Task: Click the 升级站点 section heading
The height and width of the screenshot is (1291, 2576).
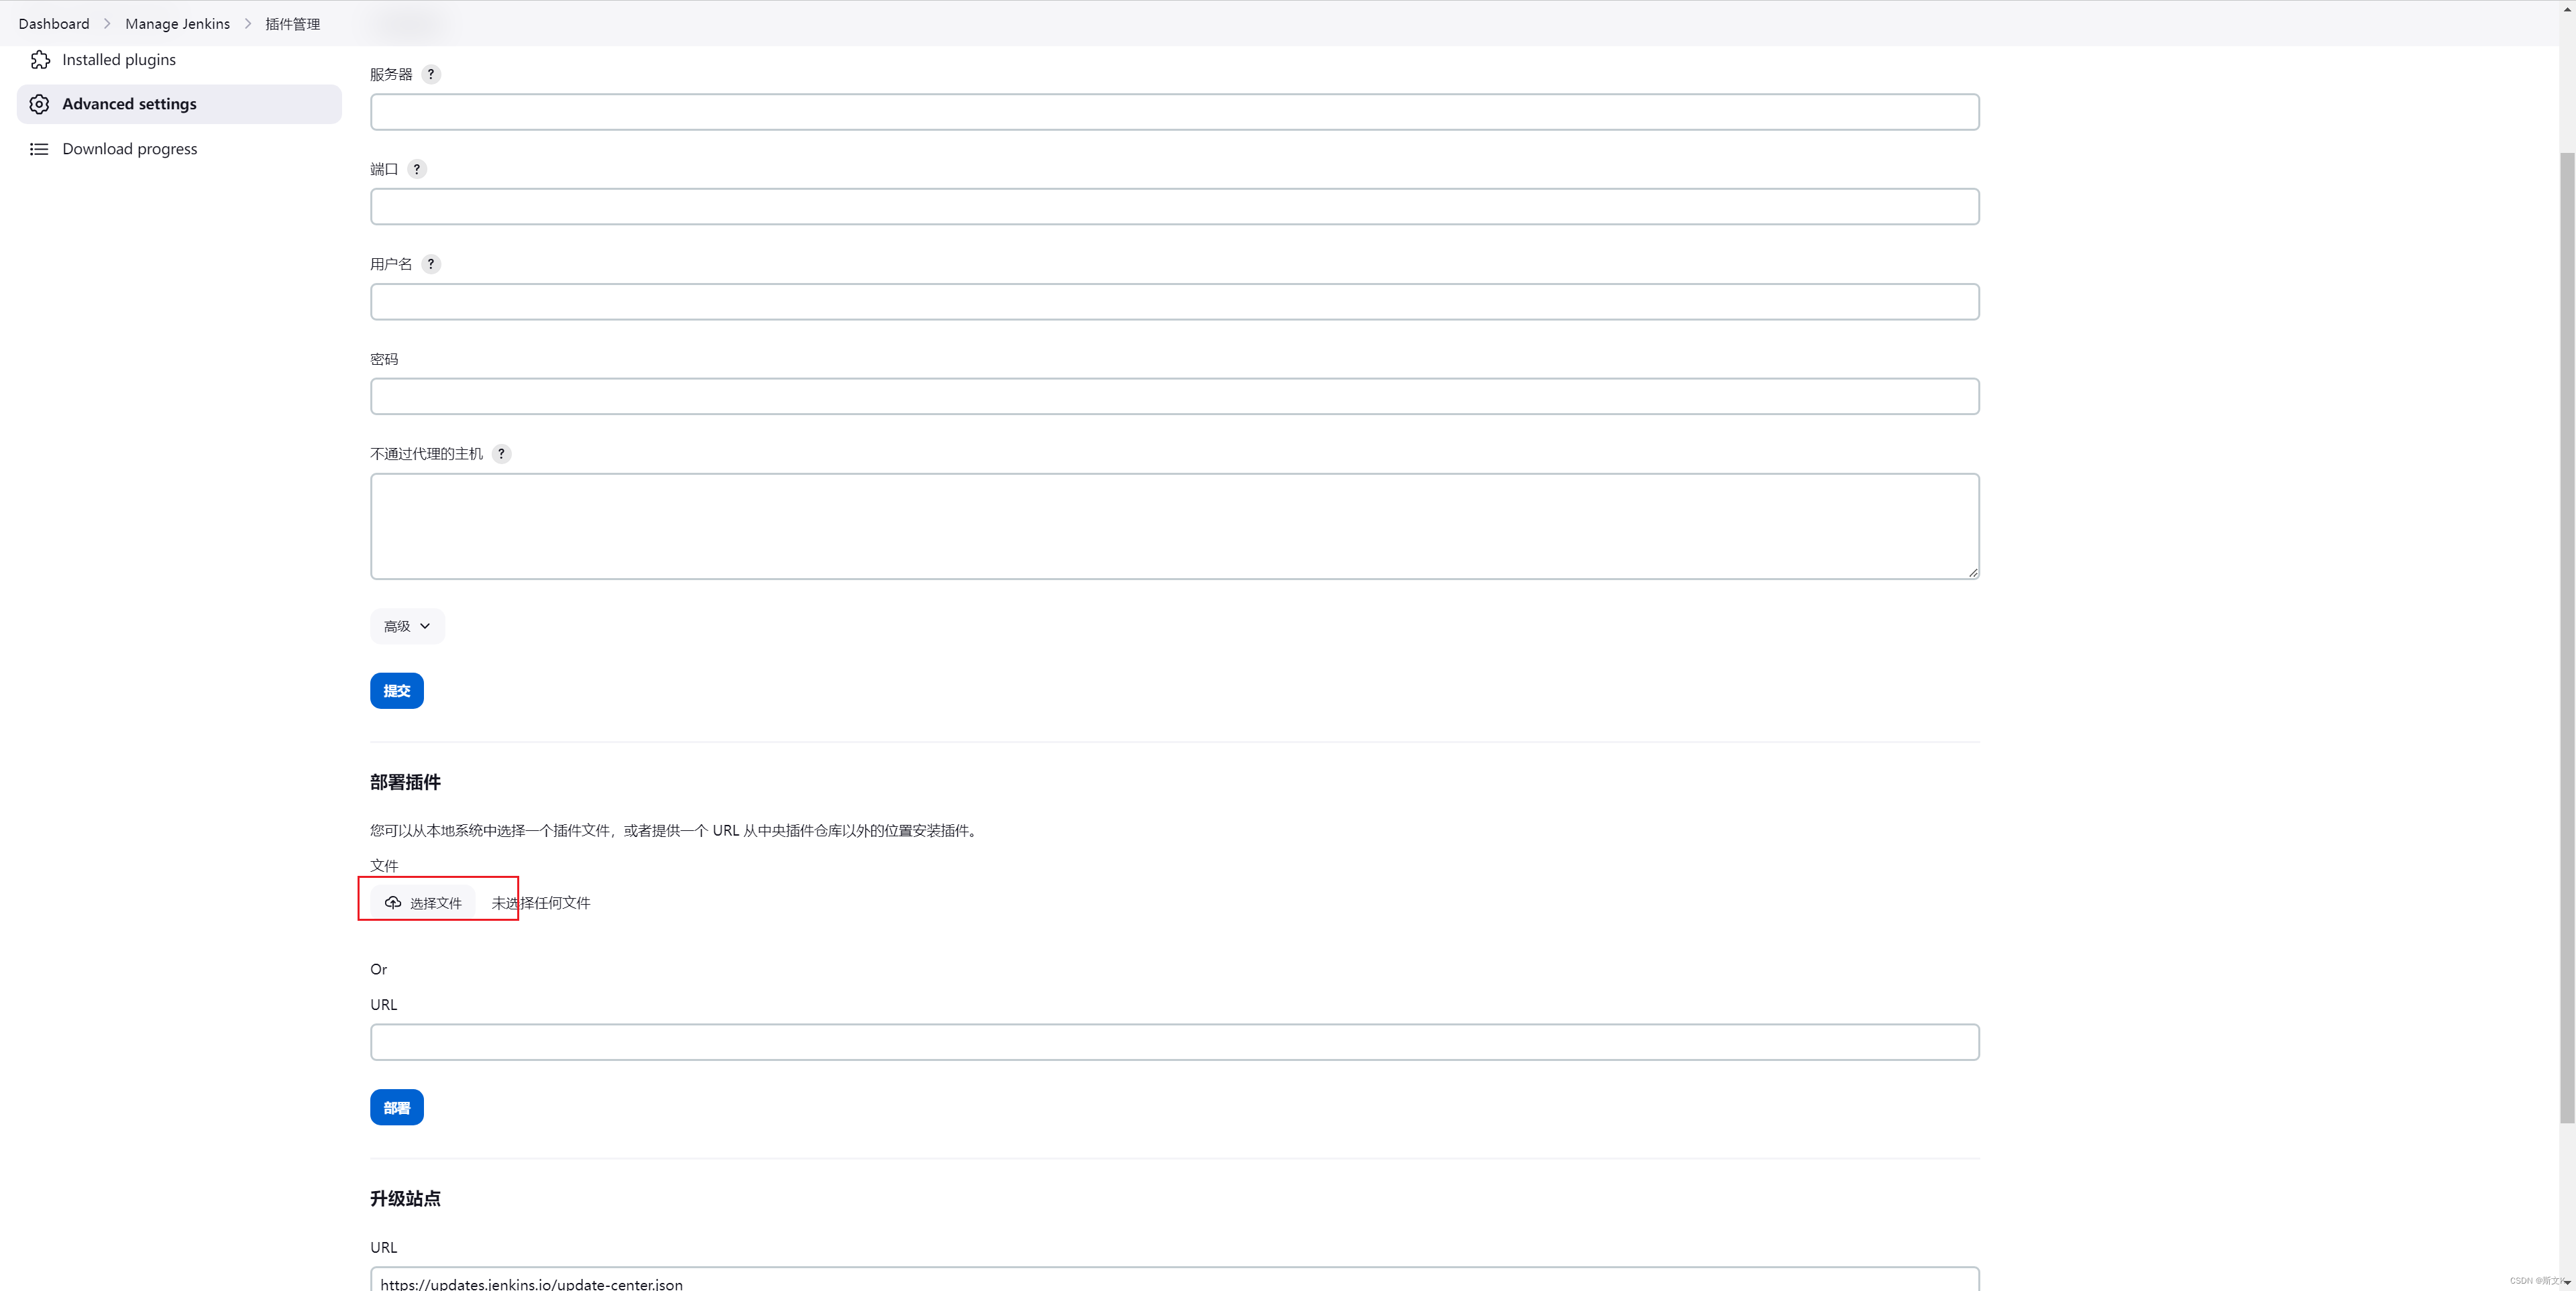Action: (405, 1198)
